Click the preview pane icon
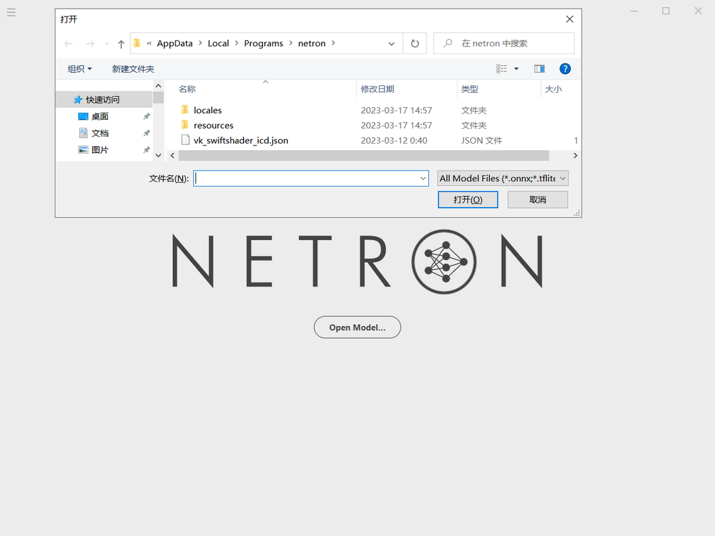 (x=539, y=68)
